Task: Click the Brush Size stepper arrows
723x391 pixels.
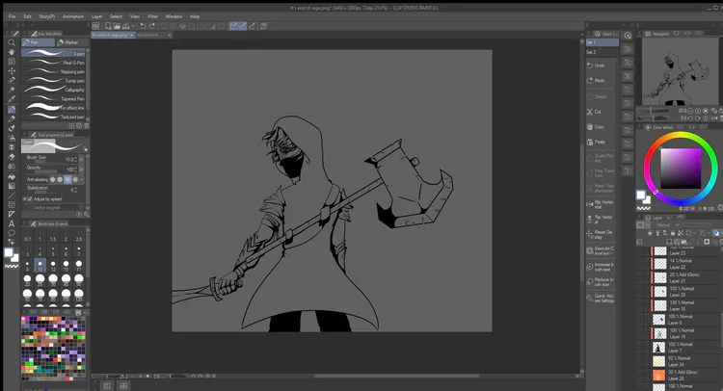Action: [75, 159]
